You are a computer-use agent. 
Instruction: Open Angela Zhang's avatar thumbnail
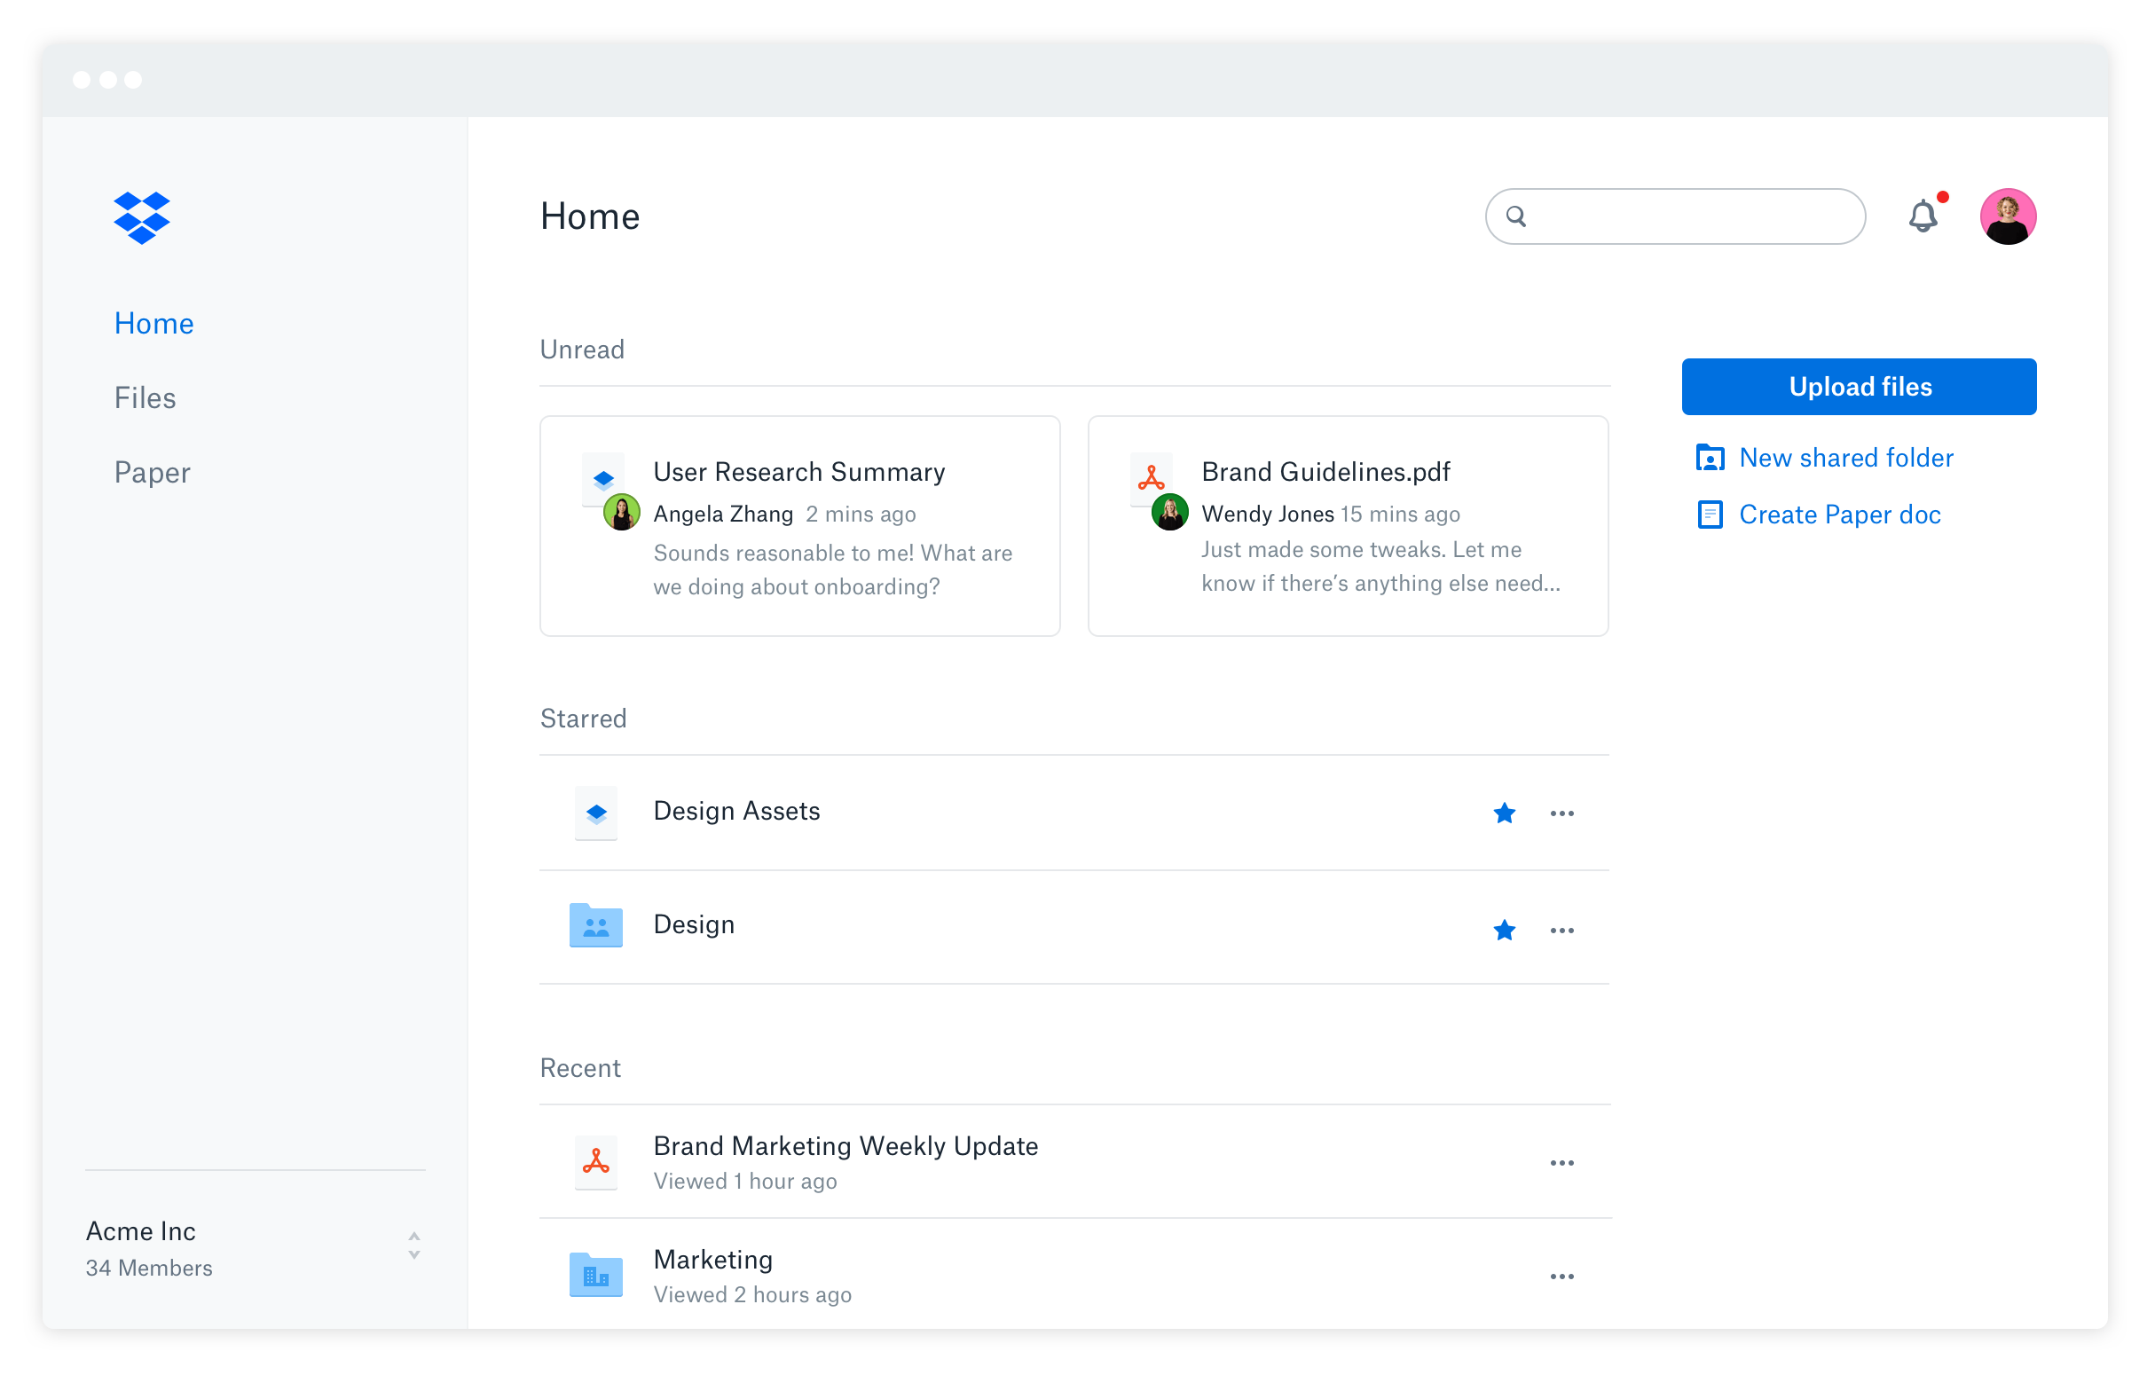click(x=622, y=513)
